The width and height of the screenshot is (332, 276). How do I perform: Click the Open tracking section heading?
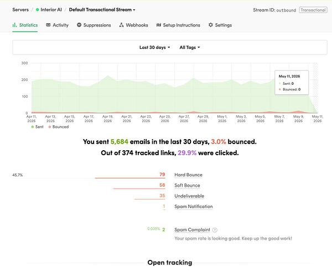[170, 263]
